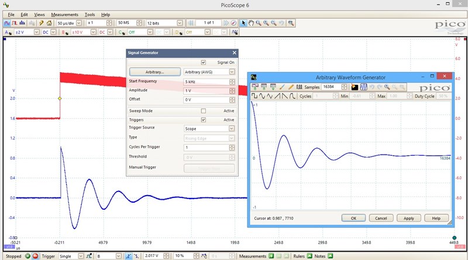Open the 12 bits resolution dropdown
This screenshot has width=468, height=260.
(180, 23)
